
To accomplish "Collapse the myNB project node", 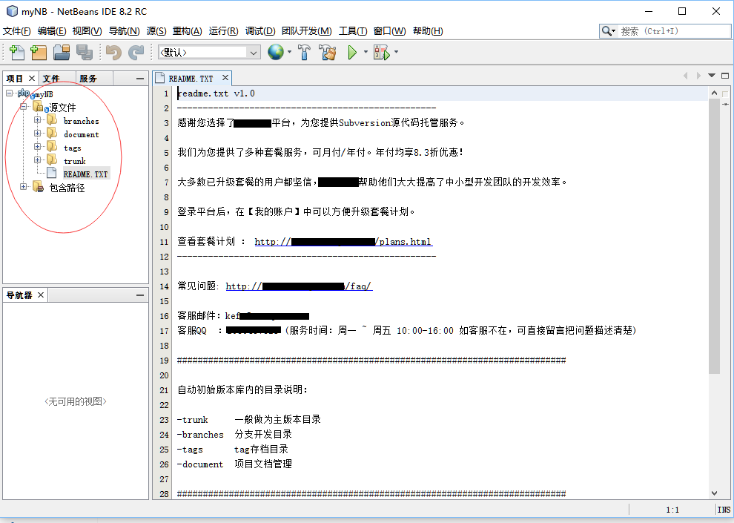I will pyautogui.click(x=9, y=93).
